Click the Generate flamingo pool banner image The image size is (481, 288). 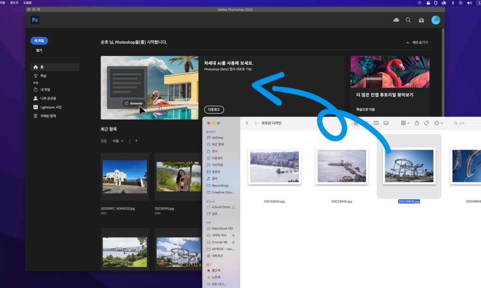150,88
